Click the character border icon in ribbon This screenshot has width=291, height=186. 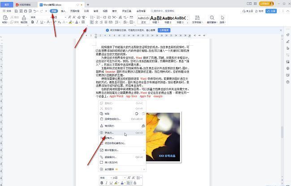[x=83, y=22]
